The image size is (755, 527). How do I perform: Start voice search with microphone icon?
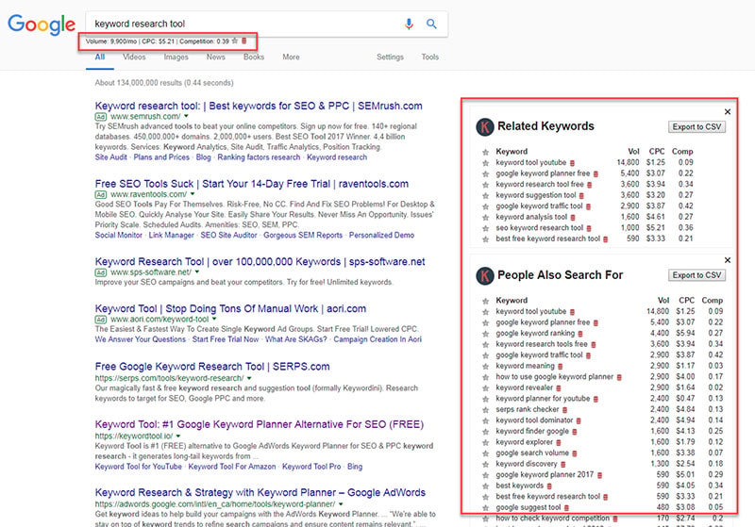pos(409,24)
